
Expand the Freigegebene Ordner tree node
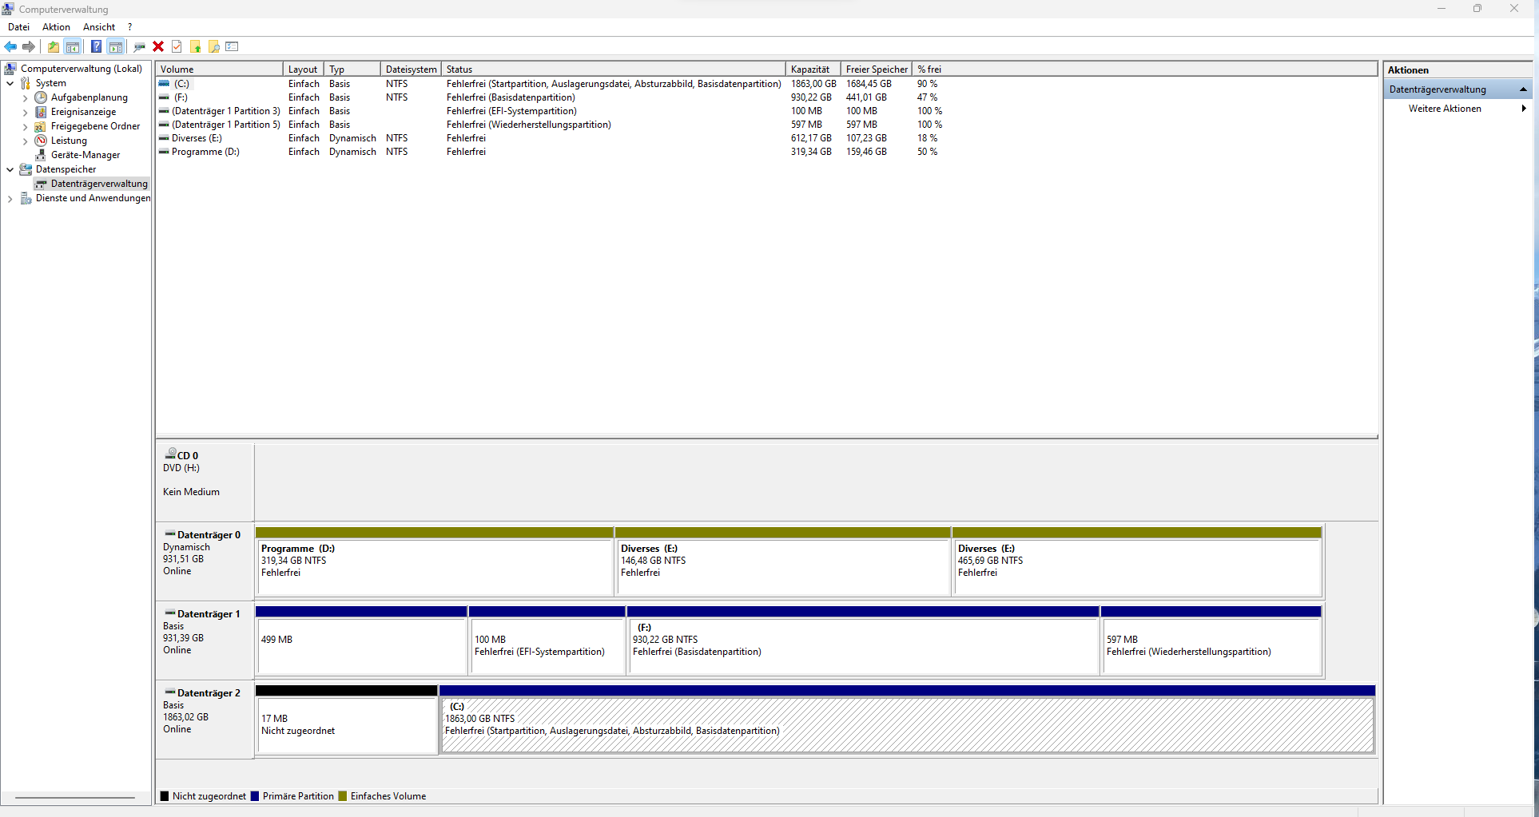tap(25, 127)
